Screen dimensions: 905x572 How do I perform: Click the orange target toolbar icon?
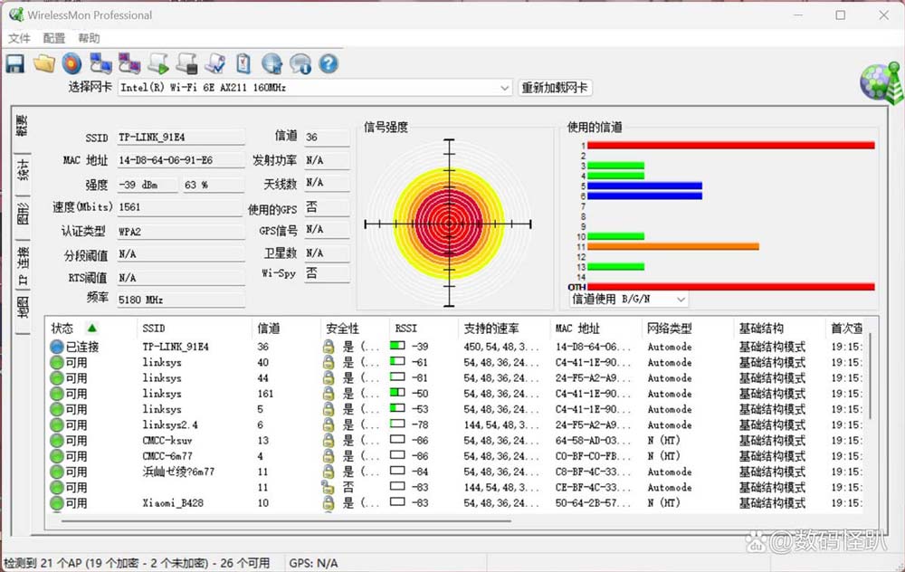72,63
